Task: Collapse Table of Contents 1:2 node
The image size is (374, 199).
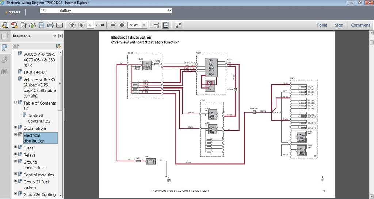Action: (15, 102)
